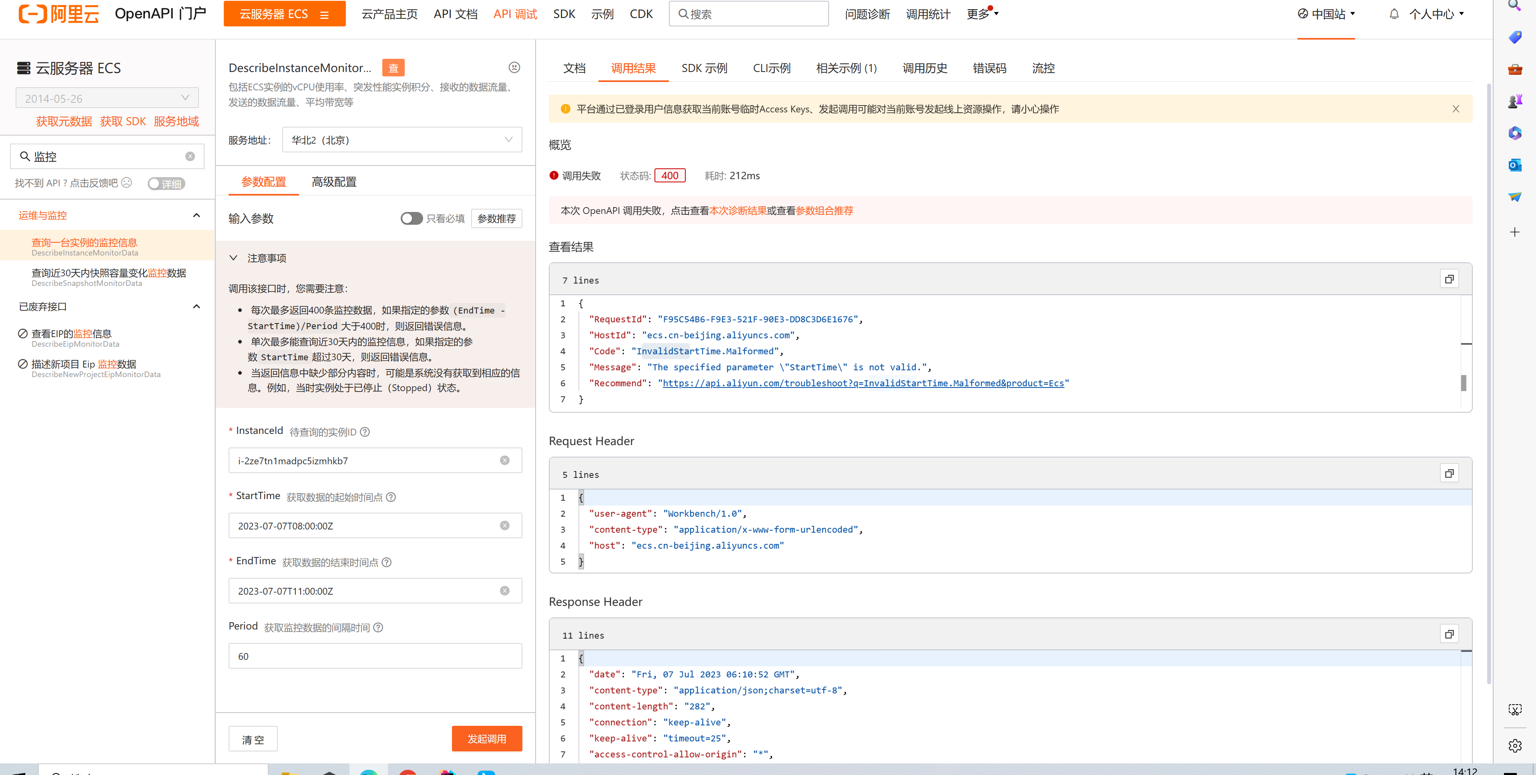Switch to the SDK 示例 tab
This screenshot has height=775, width=1536.
704,68
